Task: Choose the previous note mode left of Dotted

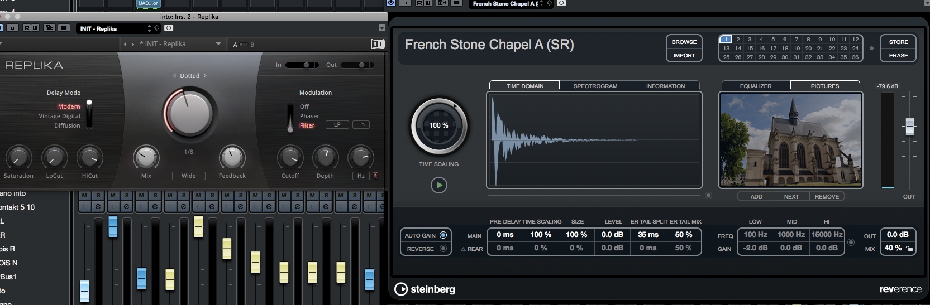Action: pos(175,76)
